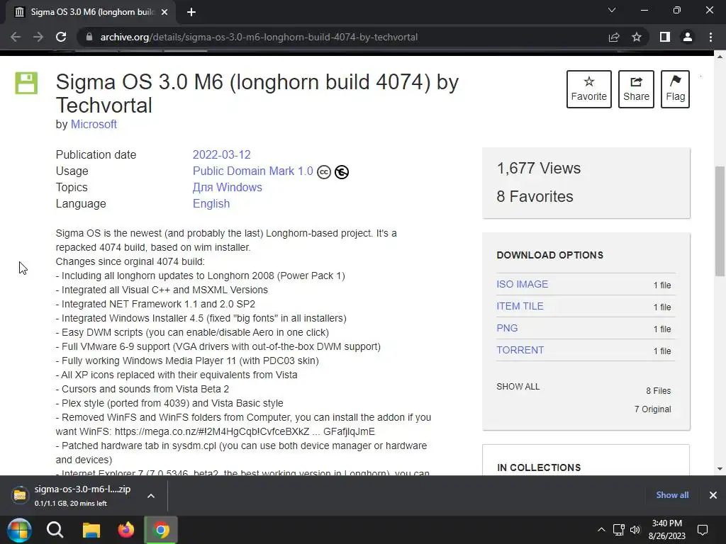Open the sigma-os-3.0-m6 zip download item

tap(72, 495)
